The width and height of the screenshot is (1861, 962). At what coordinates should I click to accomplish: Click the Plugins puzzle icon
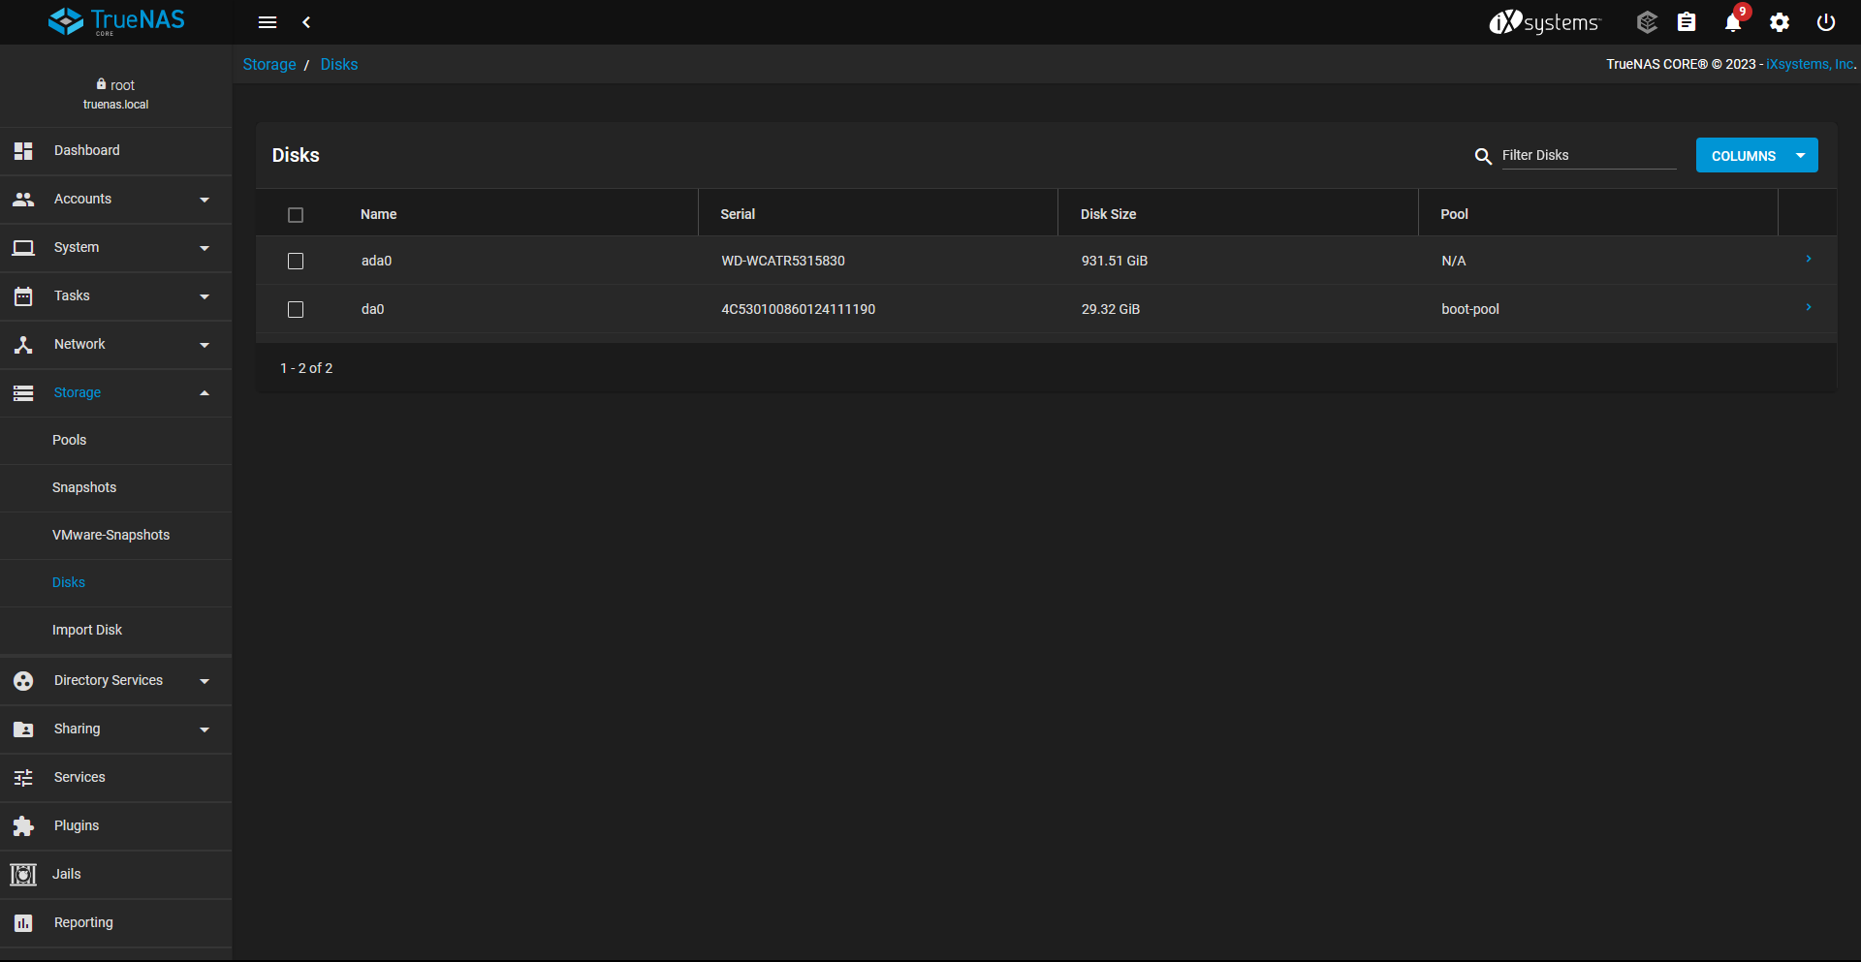click(23, 825)
